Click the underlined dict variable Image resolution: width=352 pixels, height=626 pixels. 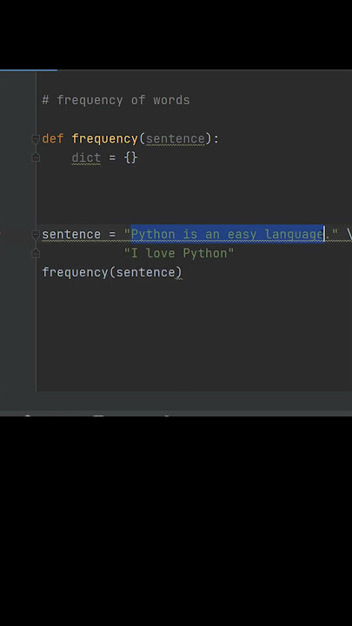pyautogui.click(x=86, y=158)
